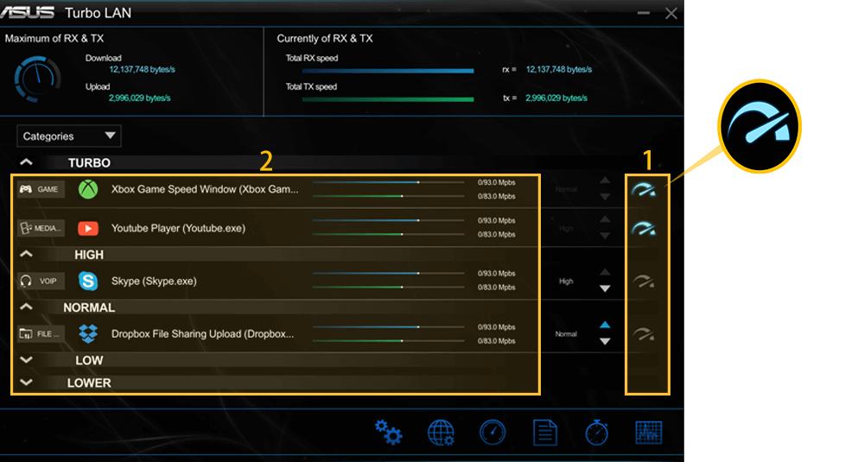Expand the LOWER group

point(26,383)
